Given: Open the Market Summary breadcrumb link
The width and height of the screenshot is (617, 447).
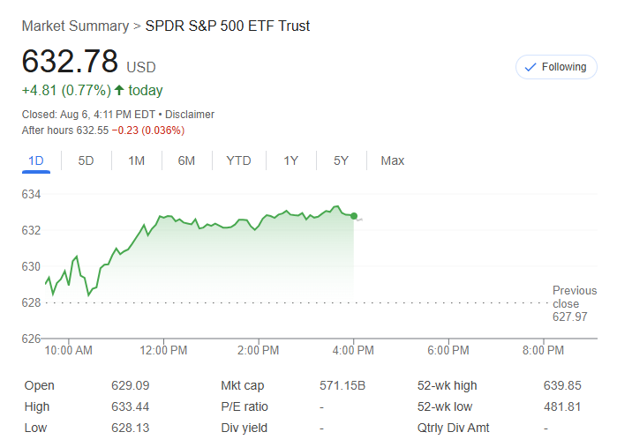Looking at the screenshot, I should click(x=75, y=26).
